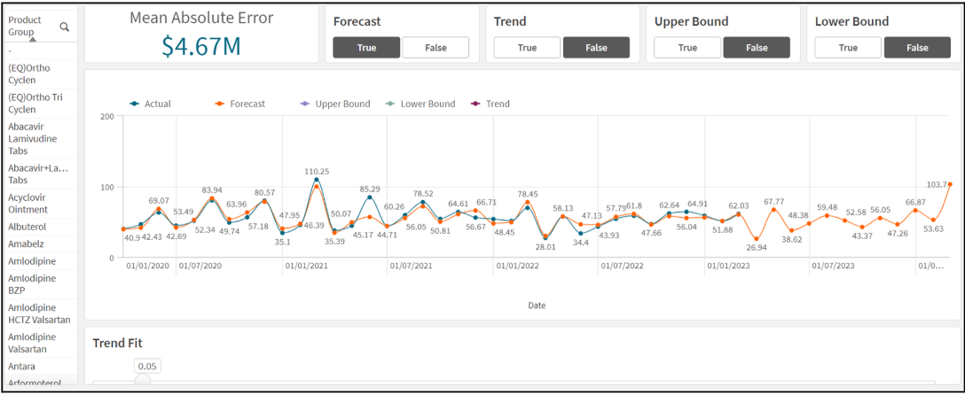Select Amlodipine product group
The height and width of the screenshot is (394, 965).
click(x=39, y=261)
